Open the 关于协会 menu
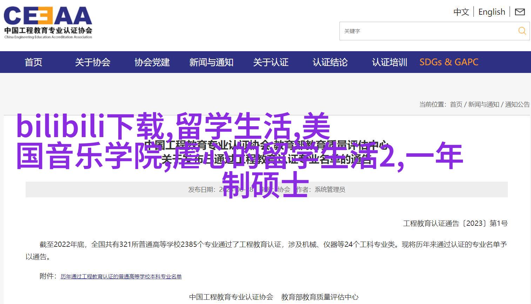The width and height of the screenshot is (531, 304). 93,62
